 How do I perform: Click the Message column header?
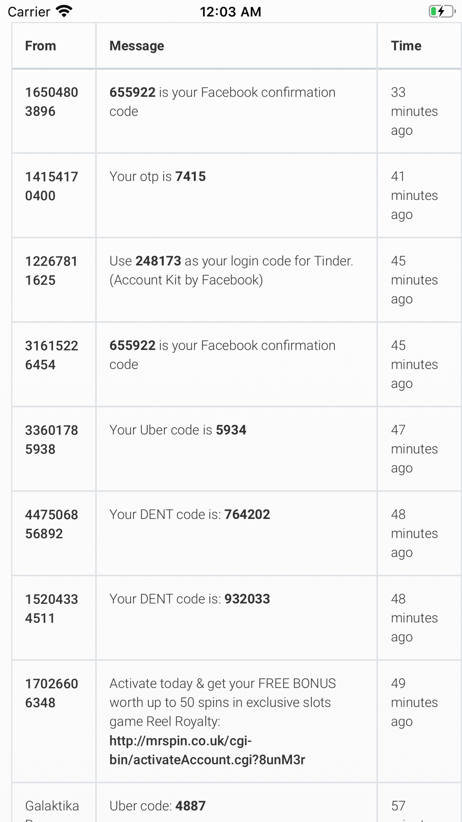tap(137, 46)
